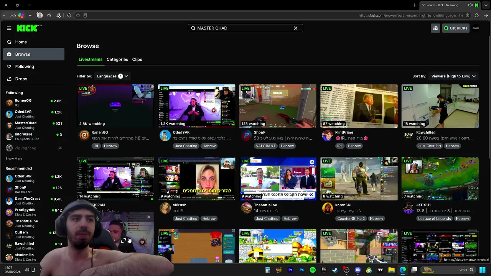
Task: Switch to the Livestreams tab
Action: point(91,59)
